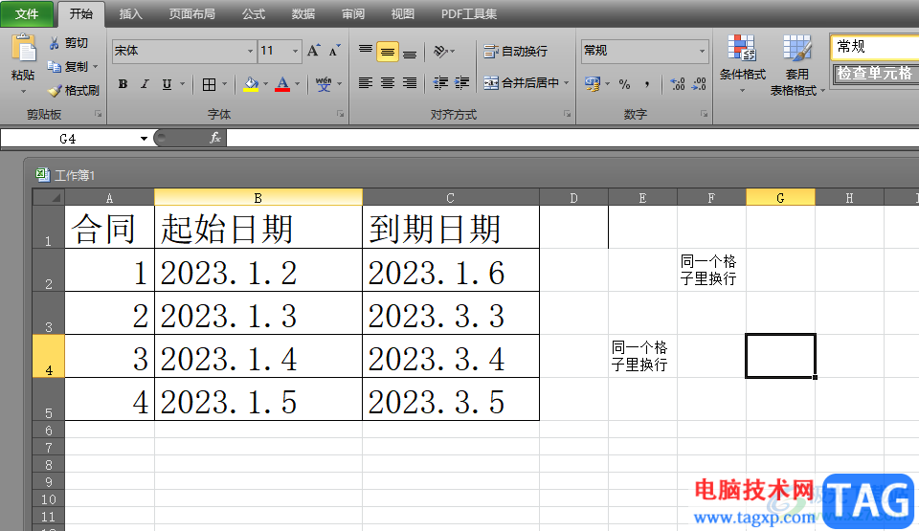Toggle italic formatting
919x531 pixels.
click(145, 84)
